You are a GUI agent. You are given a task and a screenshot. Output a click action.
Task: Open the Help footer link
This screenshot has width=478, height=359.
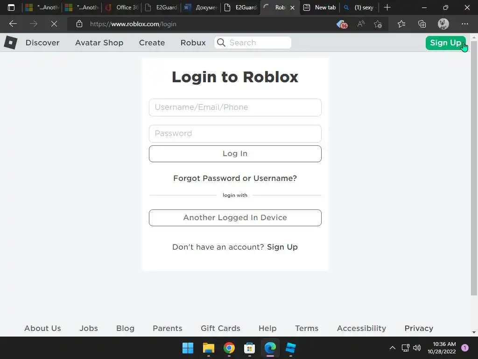pyautogui.click(x=267, y=328)
